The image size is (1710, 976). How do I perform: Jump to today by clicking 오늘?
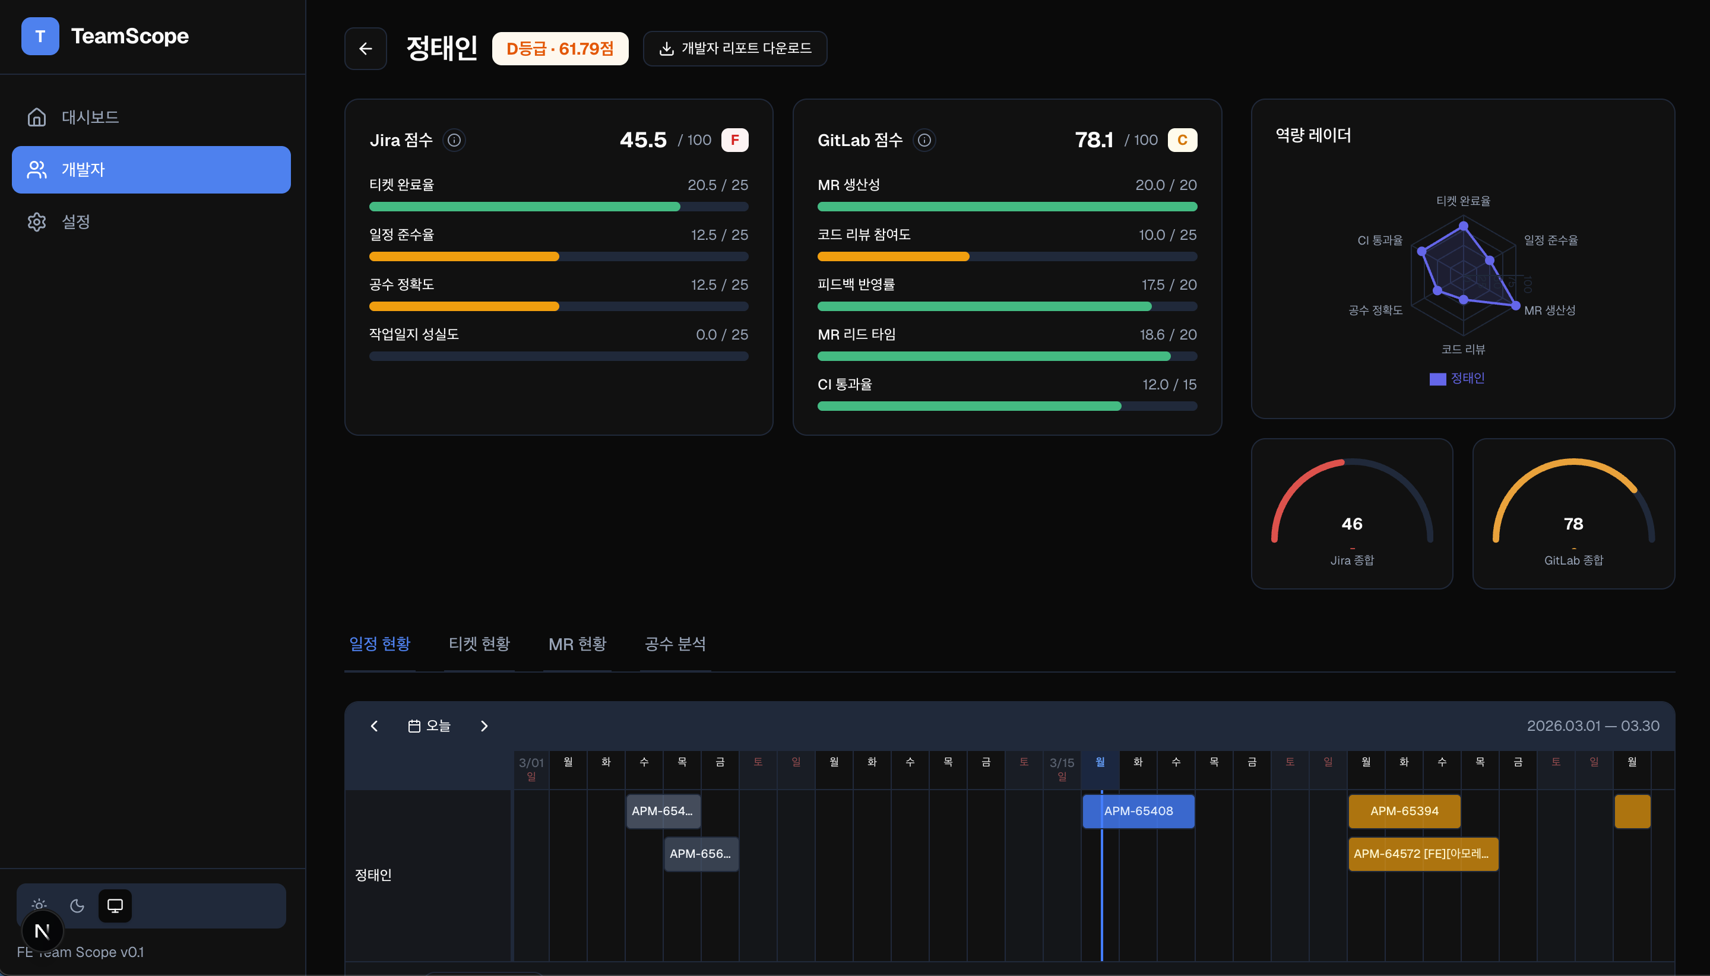click(x=437, y=725)
